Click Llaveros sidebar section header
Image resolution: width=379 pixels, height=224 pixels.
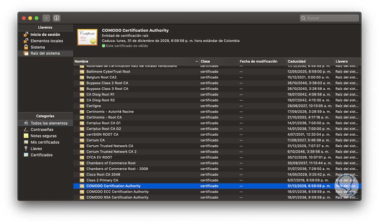pos(45,27)
